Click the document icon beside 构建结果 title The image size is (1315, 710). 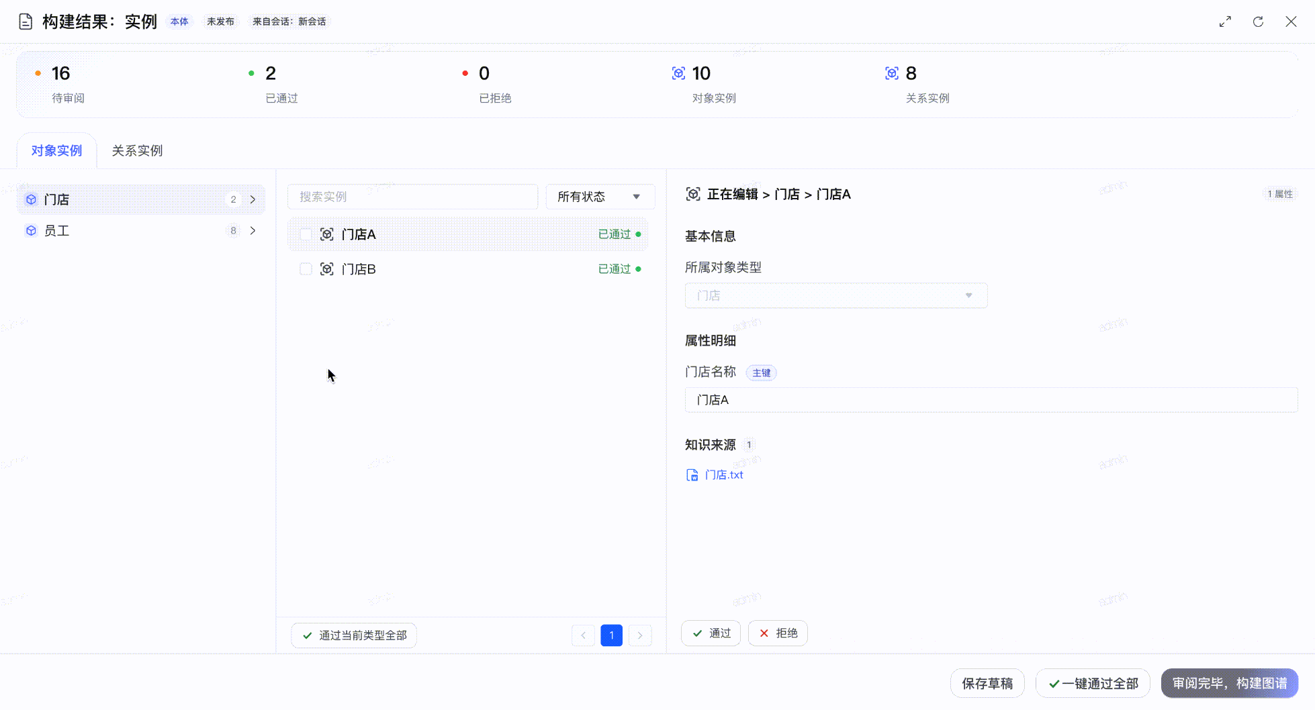coord(26,21)
